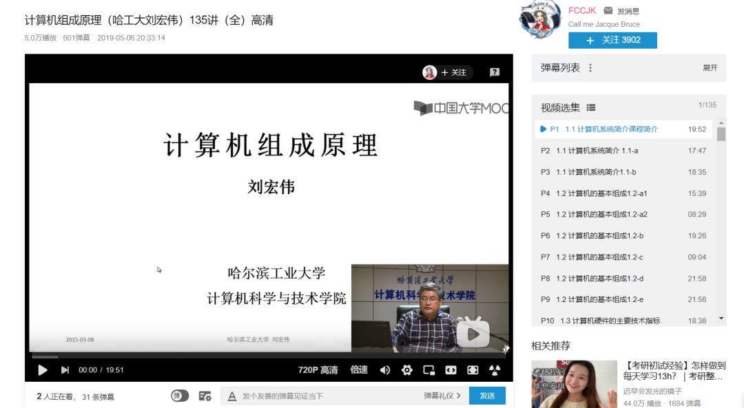Click the video title 计算机组成原理

pos(149,21)
